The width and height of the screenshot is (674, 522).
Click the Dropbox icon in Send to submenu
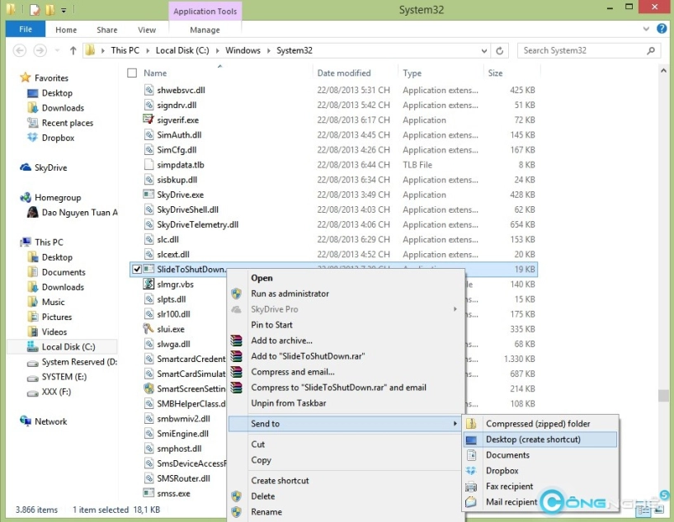pos(471,470)
